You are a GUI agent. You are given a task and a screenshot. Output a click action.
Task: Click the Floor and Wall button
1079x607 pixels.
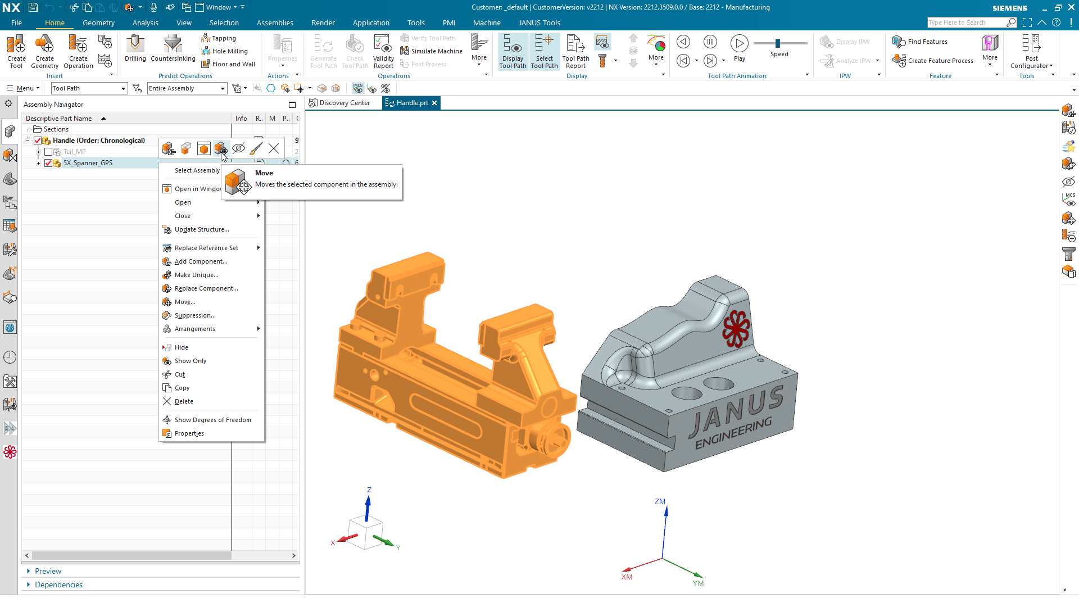tap(228, 64)
